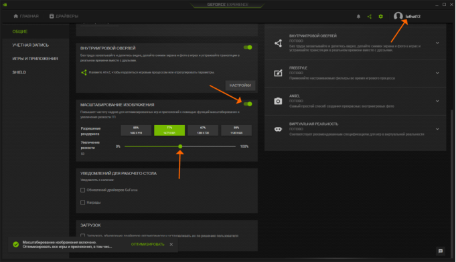Select the 77% render resolution
The image size is (456, 262).
click(169, 130)
